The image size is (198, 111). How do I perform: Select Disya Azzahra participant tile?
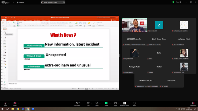coord(134,53)
